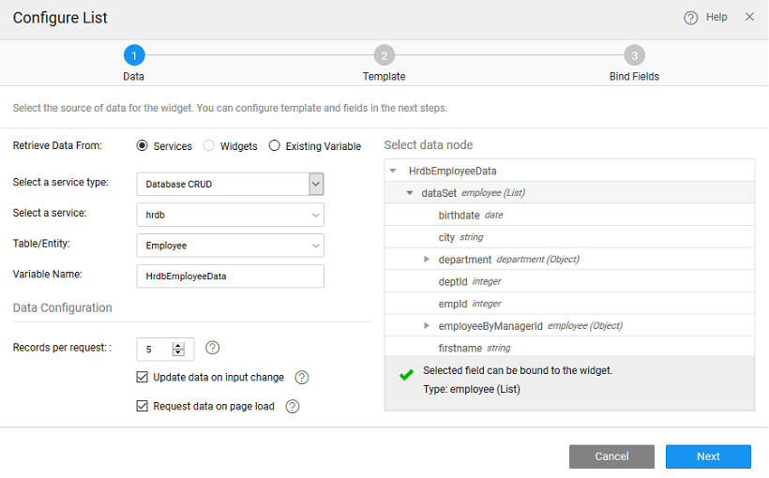
Task: Collapse the HrdbEmployeeData root node
Action: (393, 172)
